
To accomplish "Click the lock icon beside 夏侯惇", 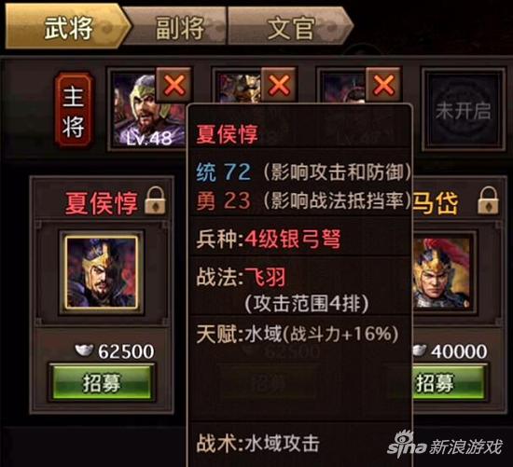I will coord(155,200).
